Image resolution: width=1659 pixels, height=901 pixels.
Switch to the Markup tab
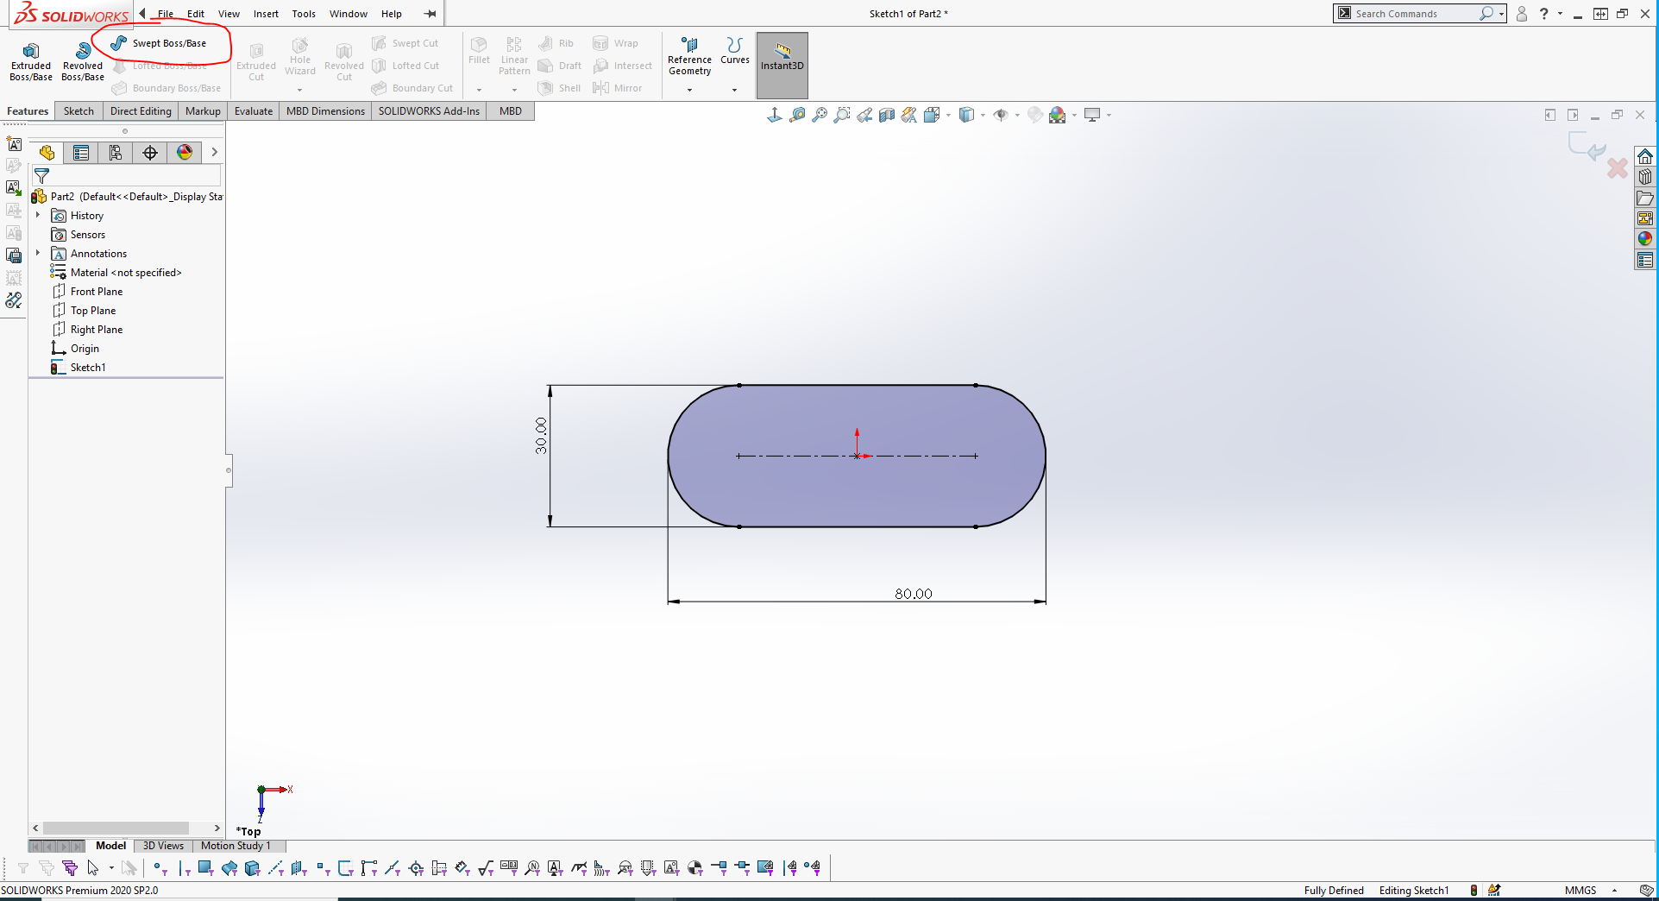(x=203, y=111)
